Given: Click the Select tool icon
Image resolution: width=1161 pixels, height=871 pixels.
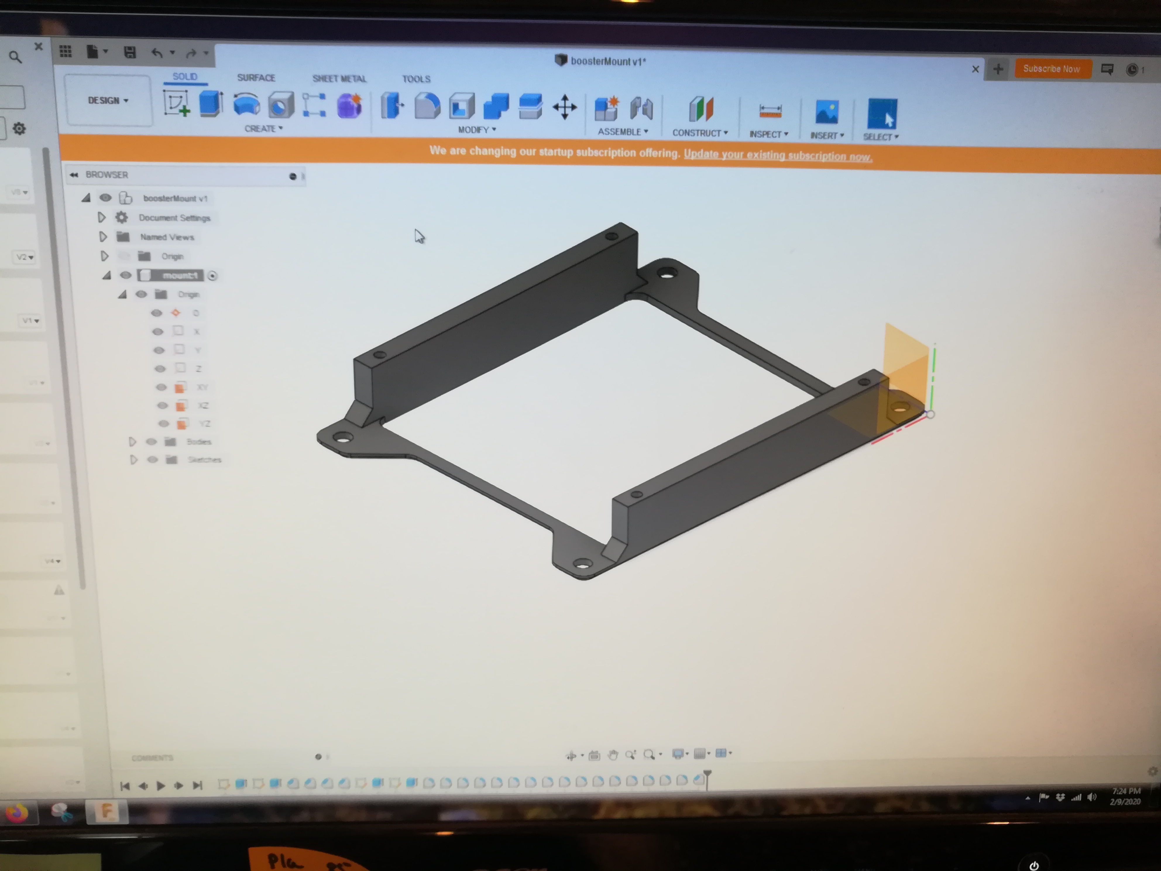Looking at the screenshot, I should tap(882, 113).
